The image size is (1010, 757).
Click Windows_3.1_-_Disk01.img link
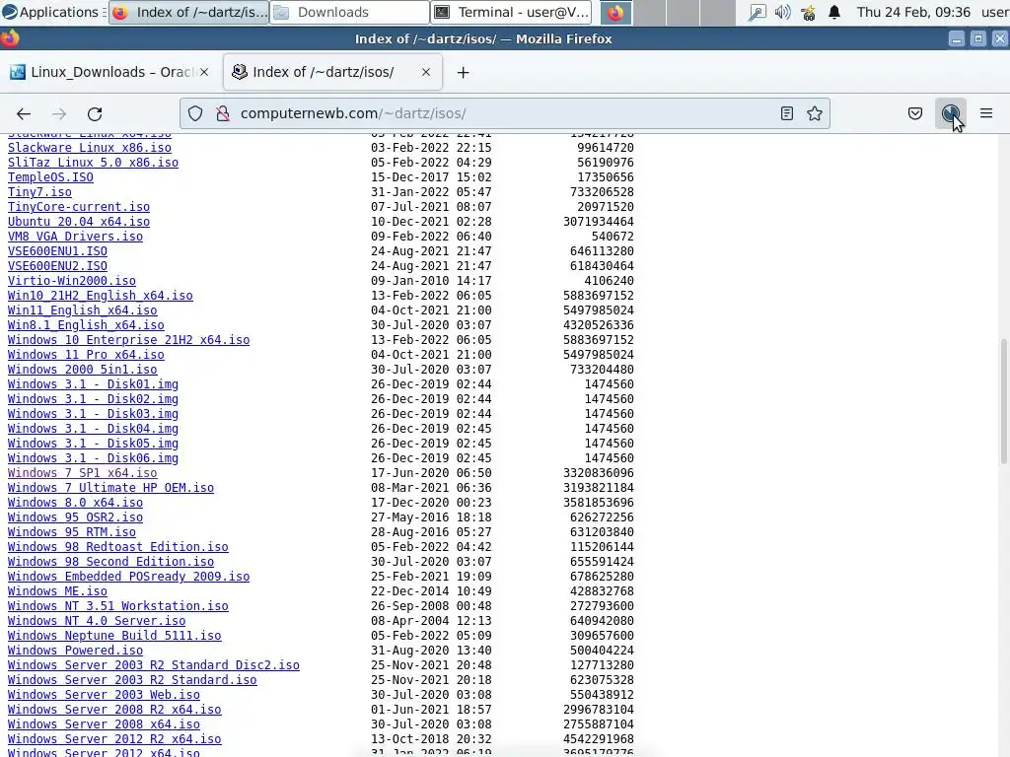(93, 384)
